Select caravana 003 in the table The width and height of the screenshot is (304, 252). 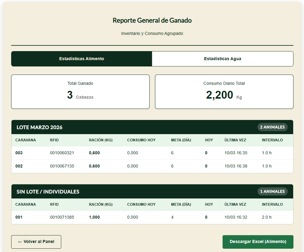point(19,153)
